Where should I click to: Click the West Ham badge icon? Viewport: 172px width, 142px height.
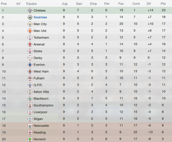[30, 71]
